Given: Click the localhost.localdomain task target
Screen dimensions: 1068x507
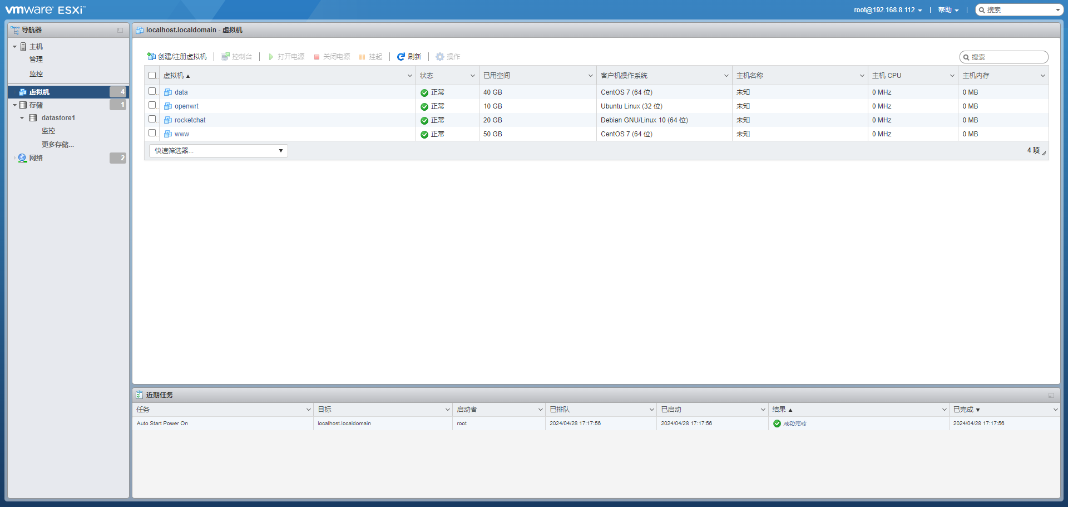Looking at the screenshot, I should [344, 424].
